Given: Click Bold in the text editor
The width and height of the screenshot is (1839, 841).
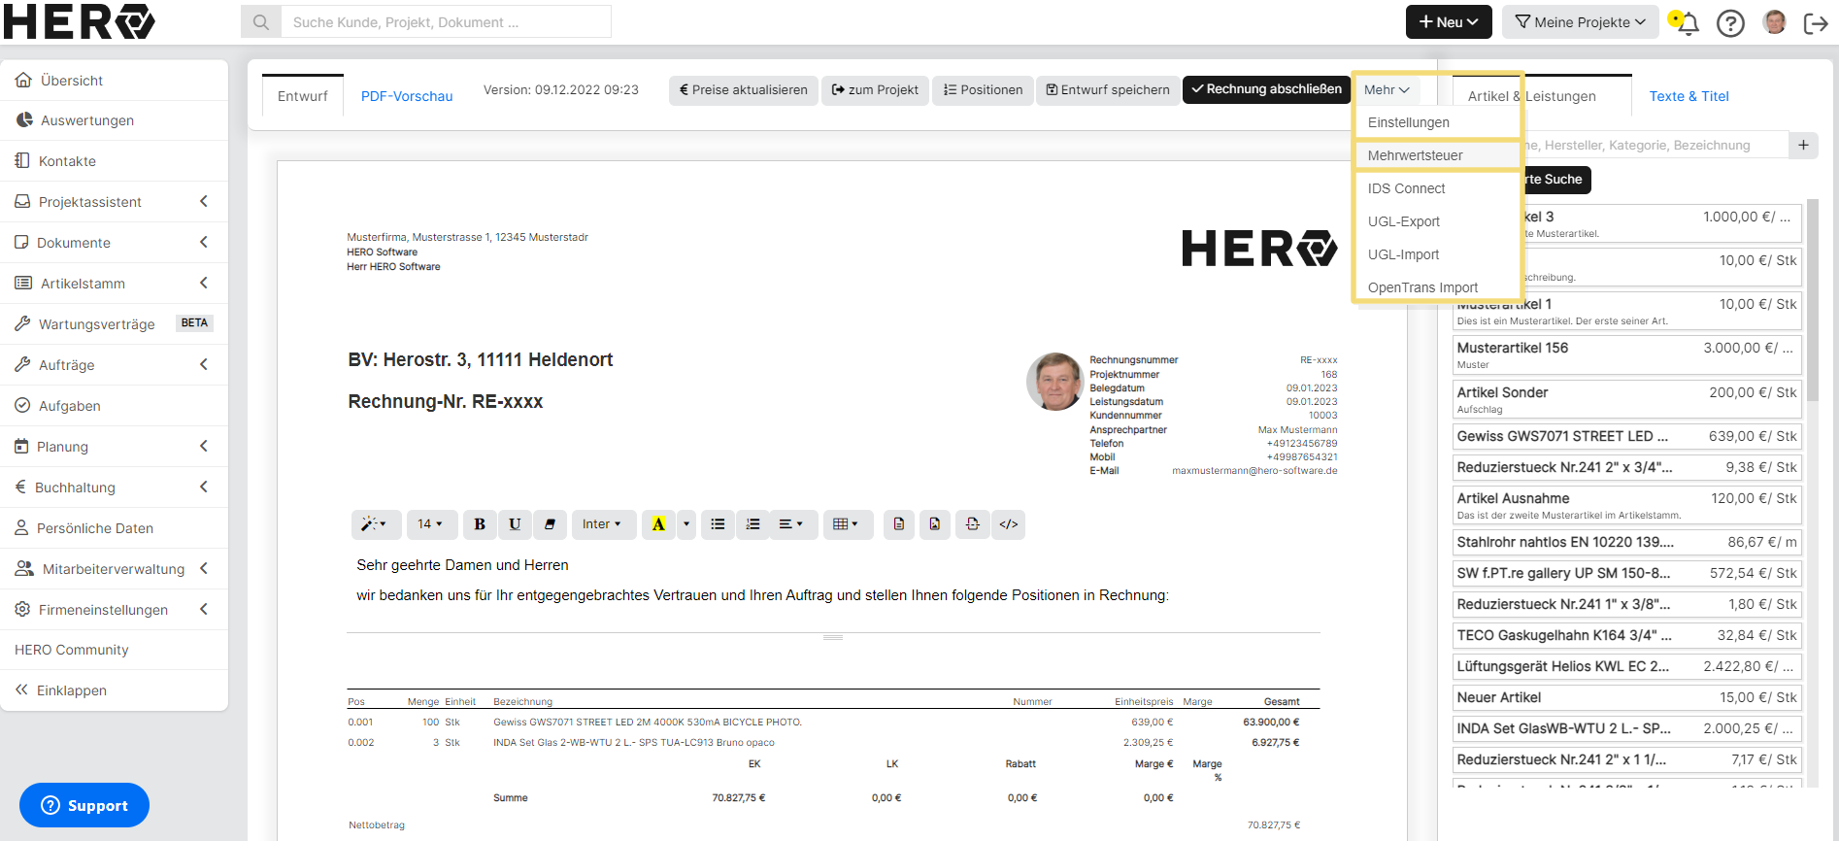Looking at the screenshot, I should click(x=480, y=524).
